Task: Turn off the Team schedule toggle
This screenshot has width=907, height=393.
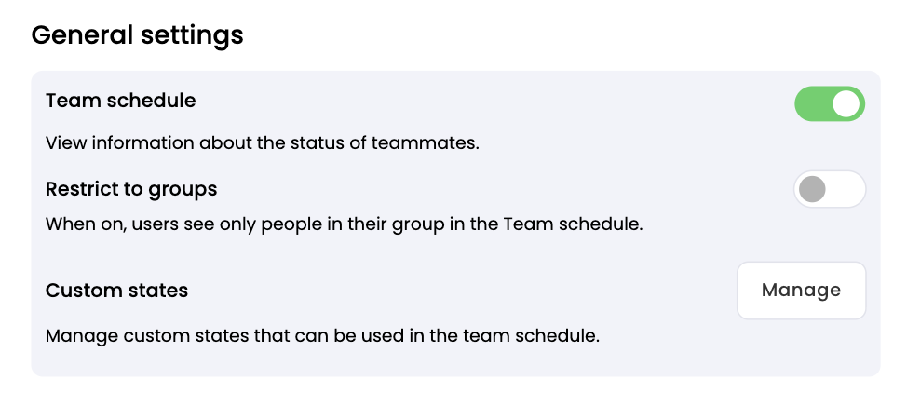Action: (829, 103)
